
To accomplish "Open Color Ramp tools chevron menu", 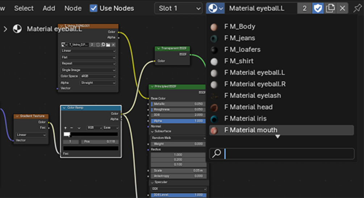I will tap(79, 128).
